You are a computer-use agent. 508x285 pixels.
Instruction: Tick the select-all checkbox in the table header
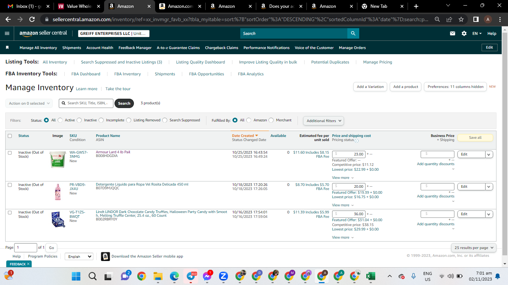click(10, 136)
